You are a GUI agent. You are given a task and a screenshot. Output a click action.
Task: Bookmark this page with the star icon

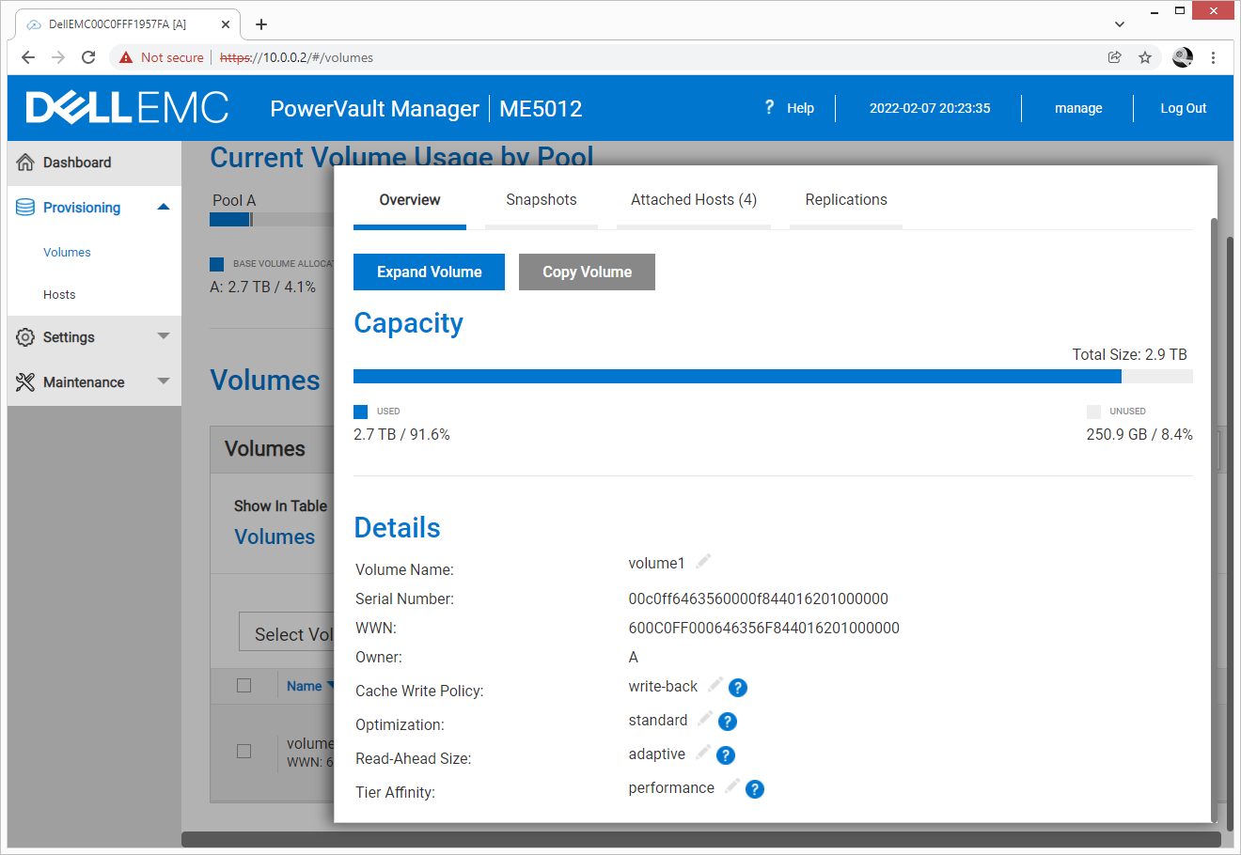click(1145, 57)
